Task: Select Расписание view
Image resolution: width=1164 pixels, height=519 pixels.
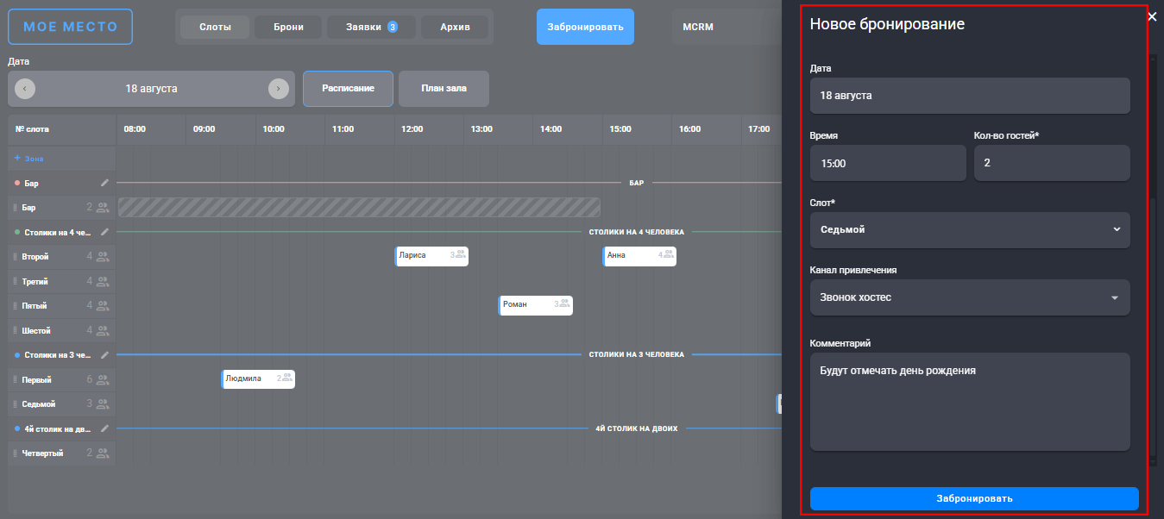Action: point(348,89)
